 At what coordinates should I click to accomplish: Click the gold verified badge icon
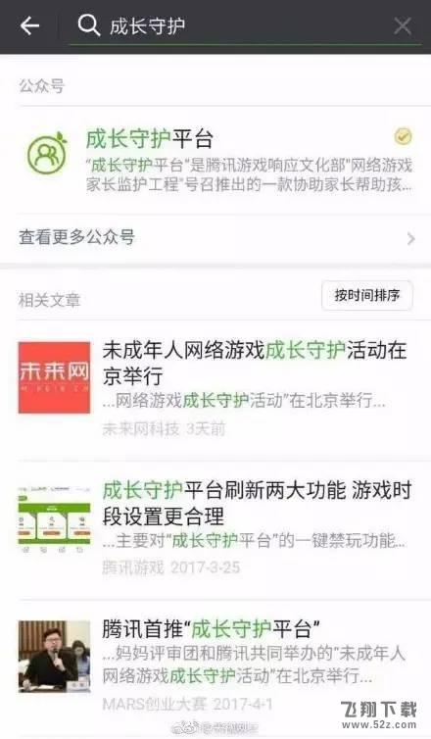click(404, 136)
